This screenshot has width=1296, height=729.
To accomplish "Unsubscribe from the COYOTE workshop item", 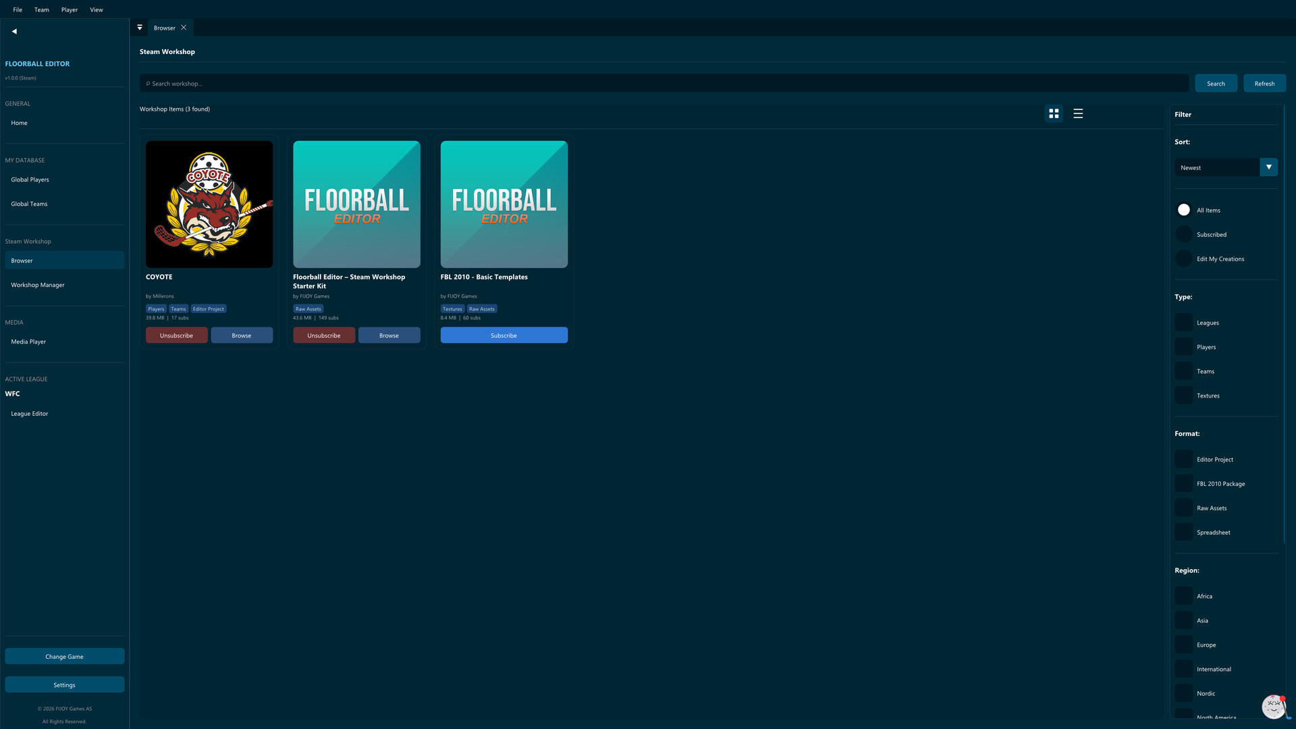I will (176, 335).
